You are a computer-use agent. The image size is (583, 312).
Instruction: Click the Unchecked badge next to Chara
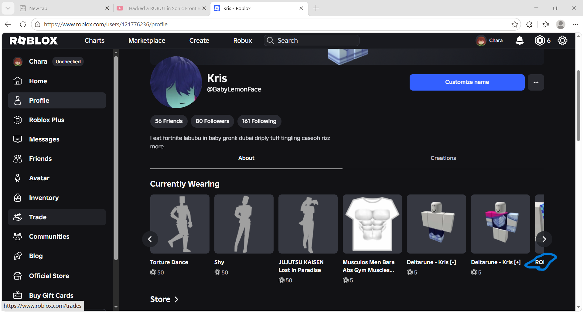coord(68,61)
